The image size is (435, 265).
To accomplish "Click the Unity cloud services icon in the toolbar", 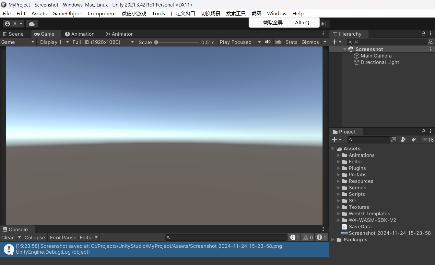I will pos(31,23).
